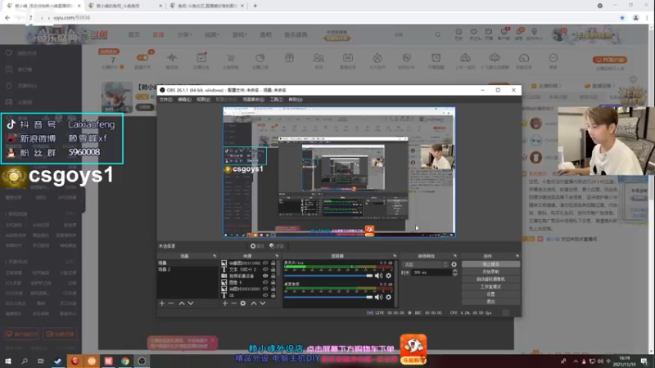This screenshot has height=368, width=655.
Task: Open Douyu 创作中心 icon
Action: coord(535,34)
